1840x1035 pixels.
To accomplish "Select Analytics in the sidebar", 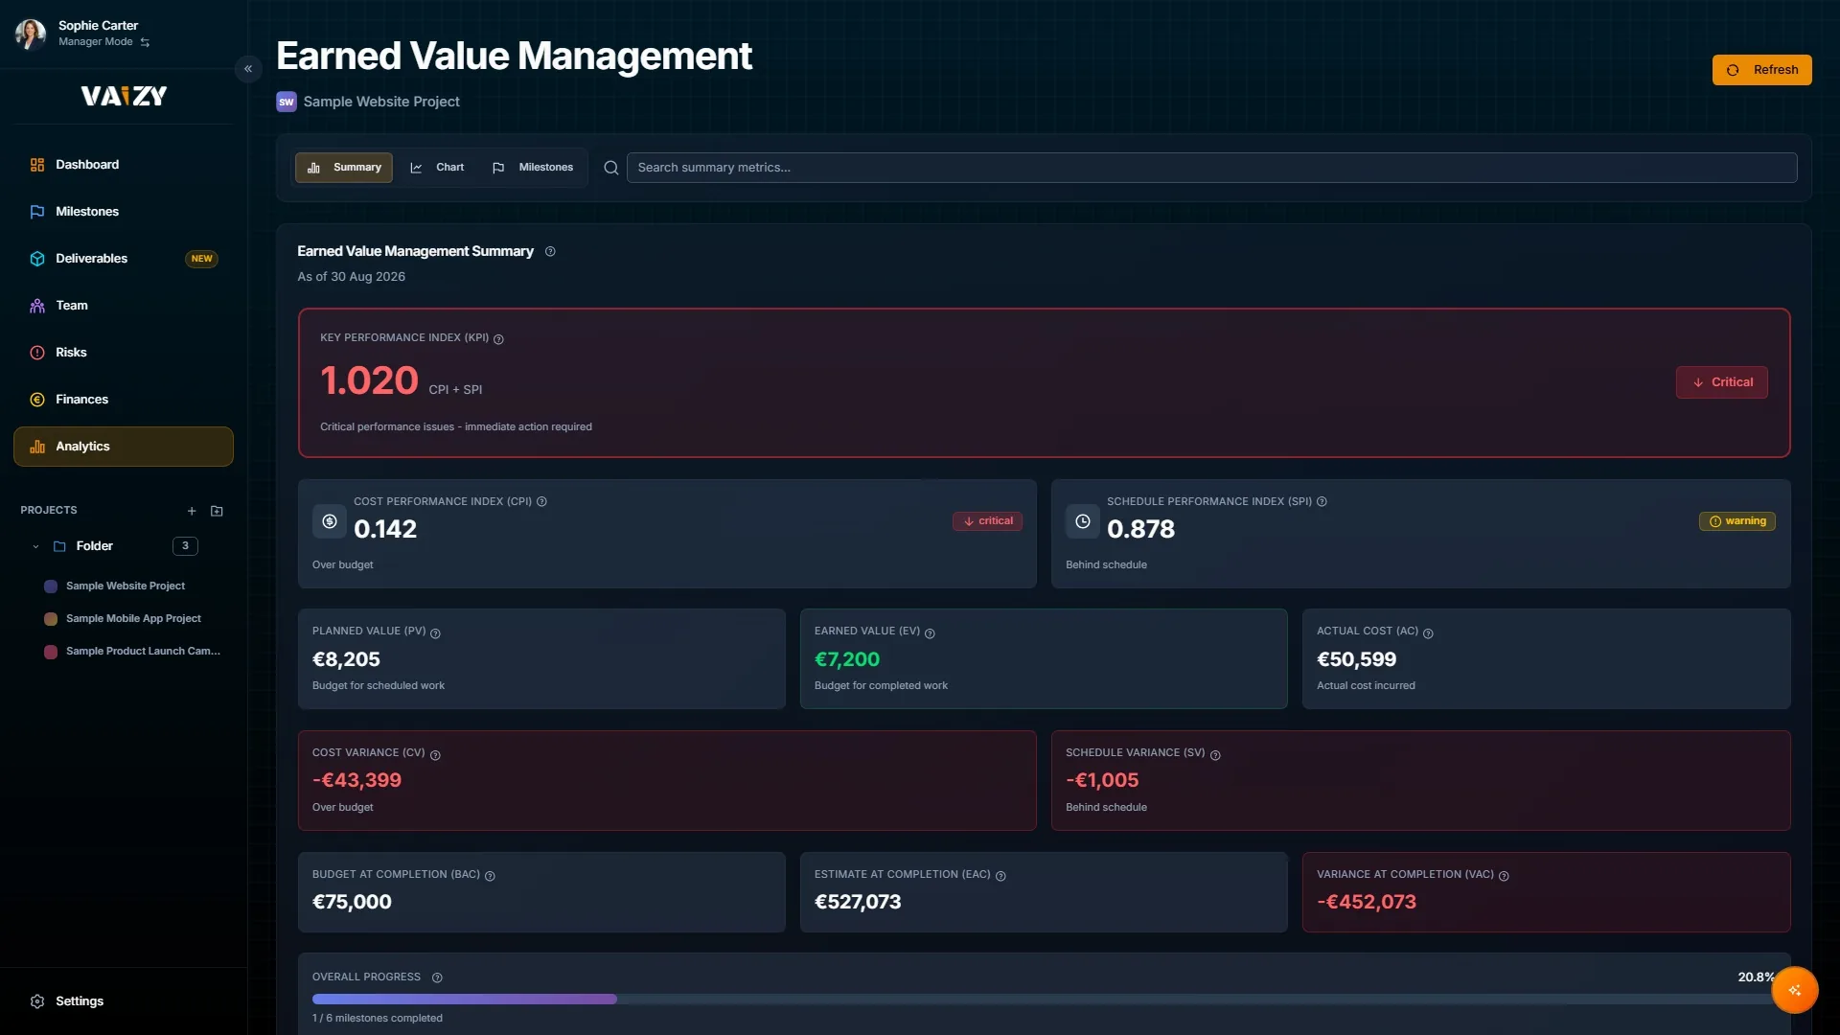I will 124,447.
